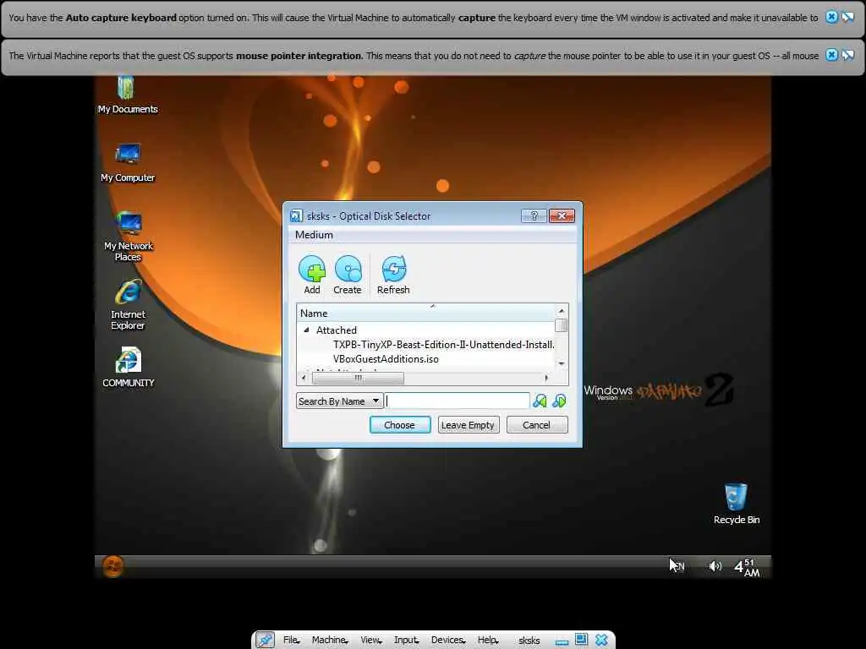The width and height of the screenshot is (866, 649).
Task: Open the Help menu in mini toolbar
Action: (488, 641)
